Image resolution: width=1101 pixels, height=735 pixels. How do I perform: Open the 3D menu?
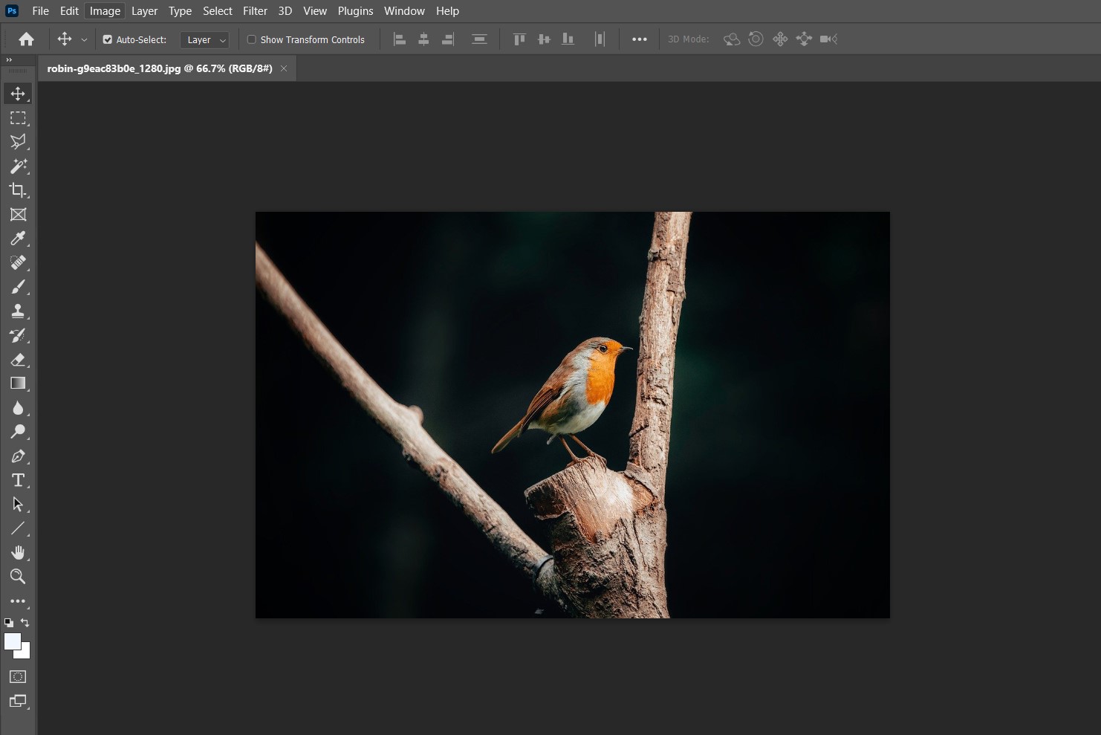[x=285, y=11]
